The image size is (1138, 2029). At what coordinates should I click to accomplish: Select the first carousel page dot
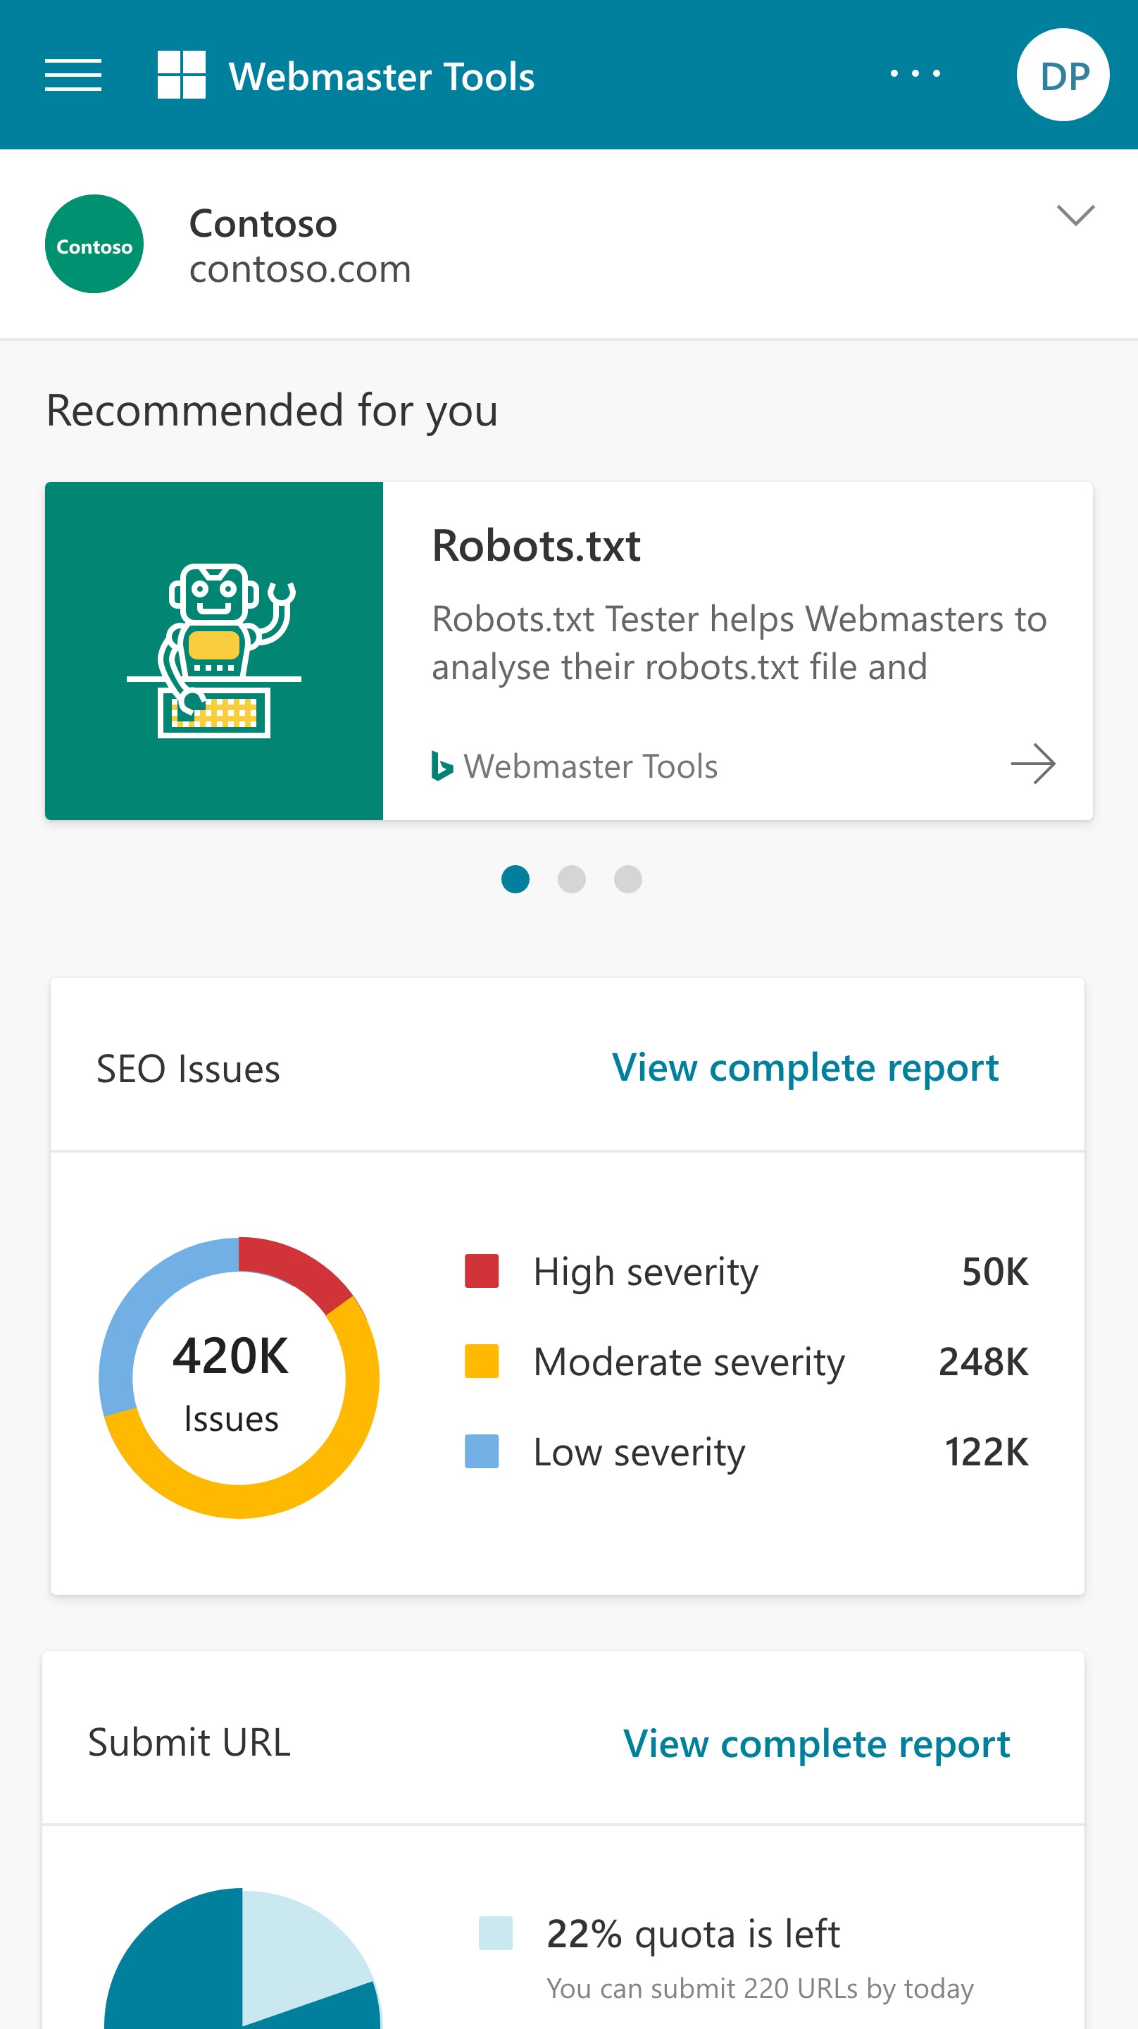point(515,879)
